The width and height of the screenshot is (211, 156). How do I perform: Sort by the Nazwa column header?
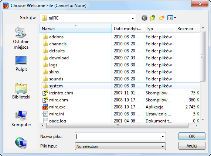[76, 29]
